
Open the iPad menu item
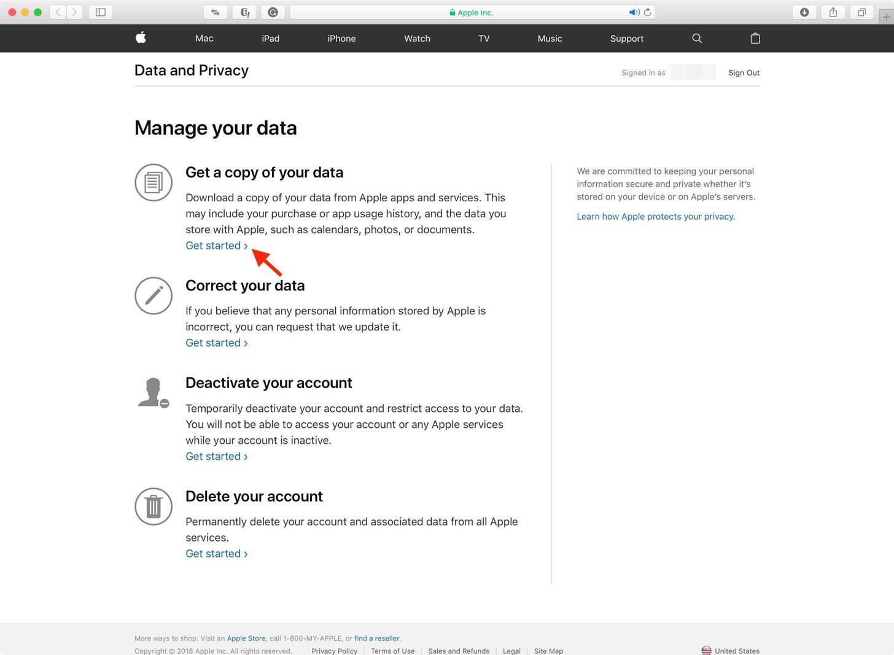click(x=271, y=38)
